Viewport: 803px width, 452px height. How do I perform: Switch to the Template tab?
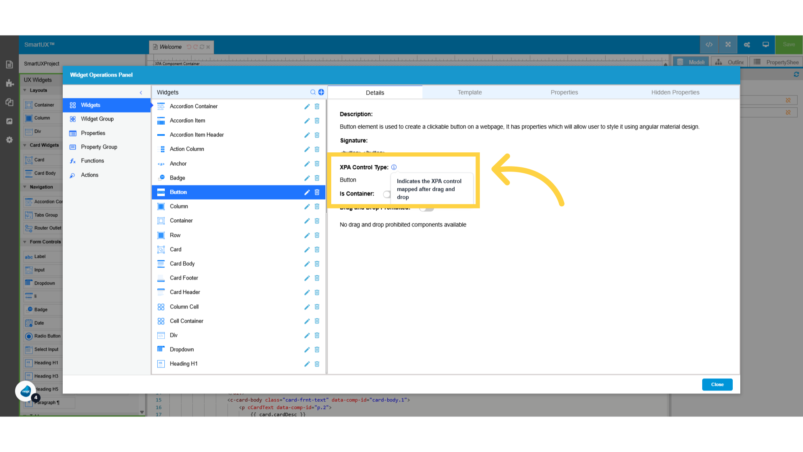(469, 92)
